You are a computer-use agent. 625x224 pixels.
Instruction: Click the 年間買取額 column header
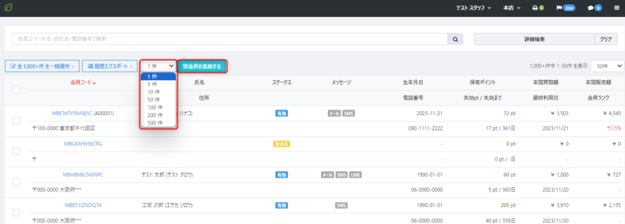545,83
